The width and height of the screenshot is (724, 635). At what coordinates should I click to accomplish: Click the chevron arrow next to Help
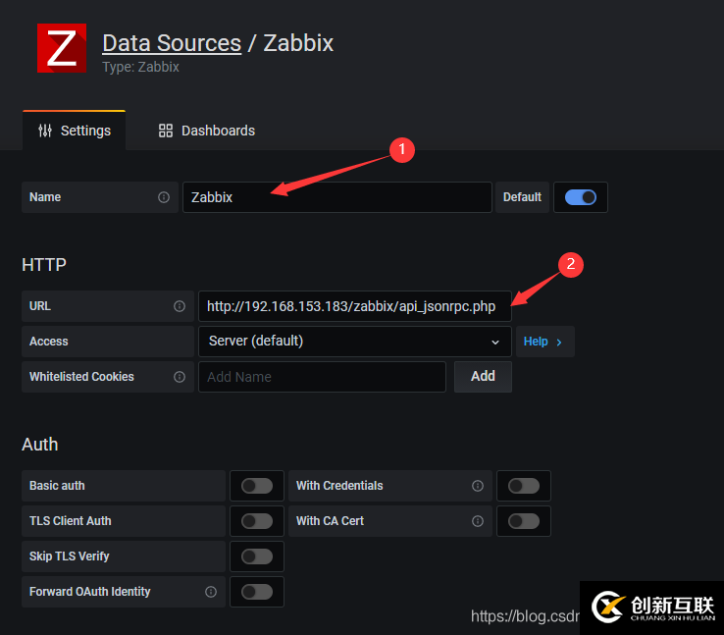559,343
